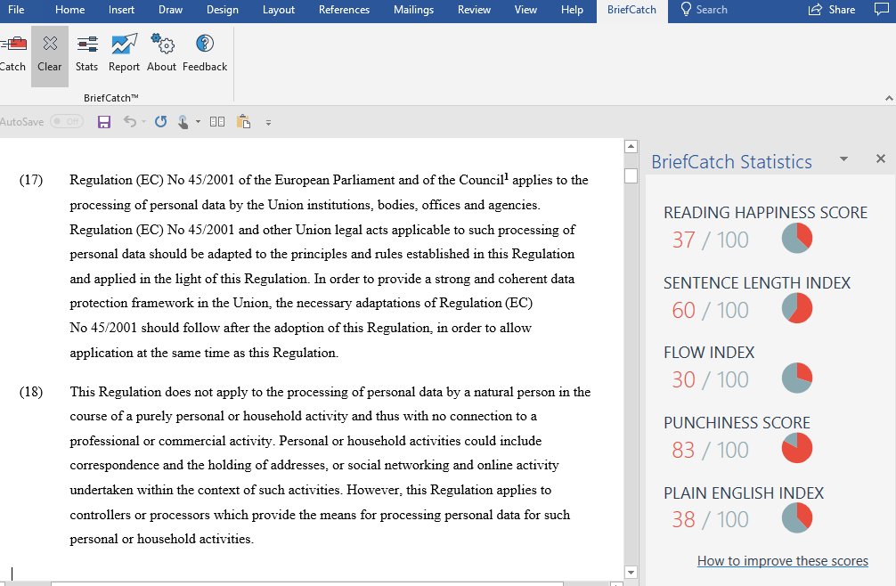The image size is (896, 586).
Task: Switch to the Layout tab
Action: [x=278, y=10]
